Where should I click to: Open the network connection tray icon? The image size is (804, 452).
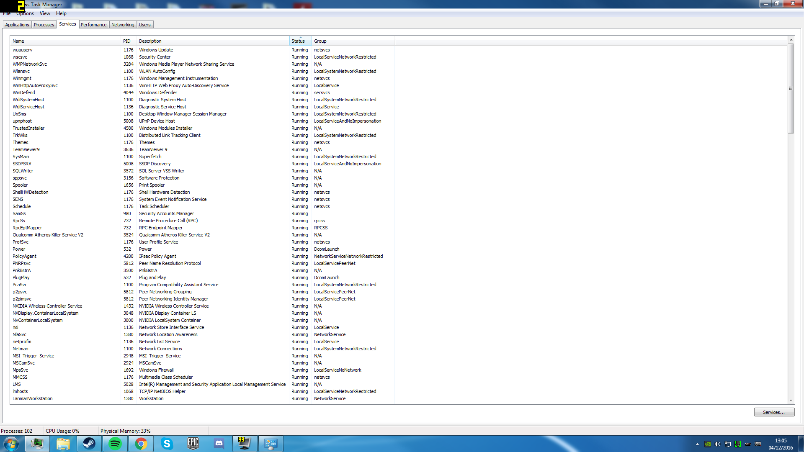(x=728, y=444)
